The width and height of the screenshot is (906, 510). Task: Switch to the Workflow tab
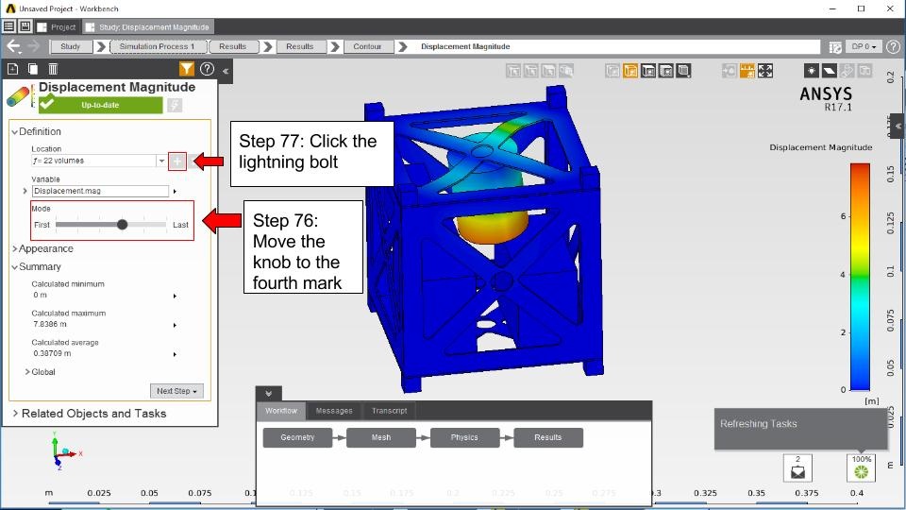281,411
